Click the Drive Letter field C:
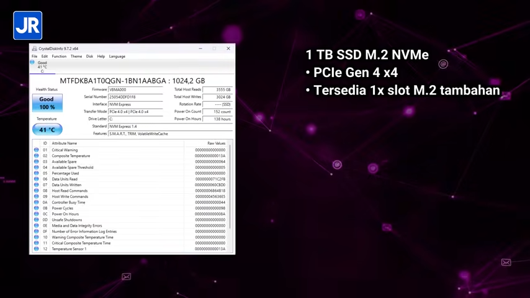 [x=135, y=119]
